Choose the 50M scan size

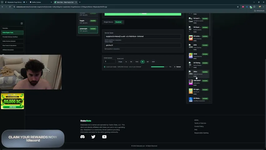tap(153, 62)
